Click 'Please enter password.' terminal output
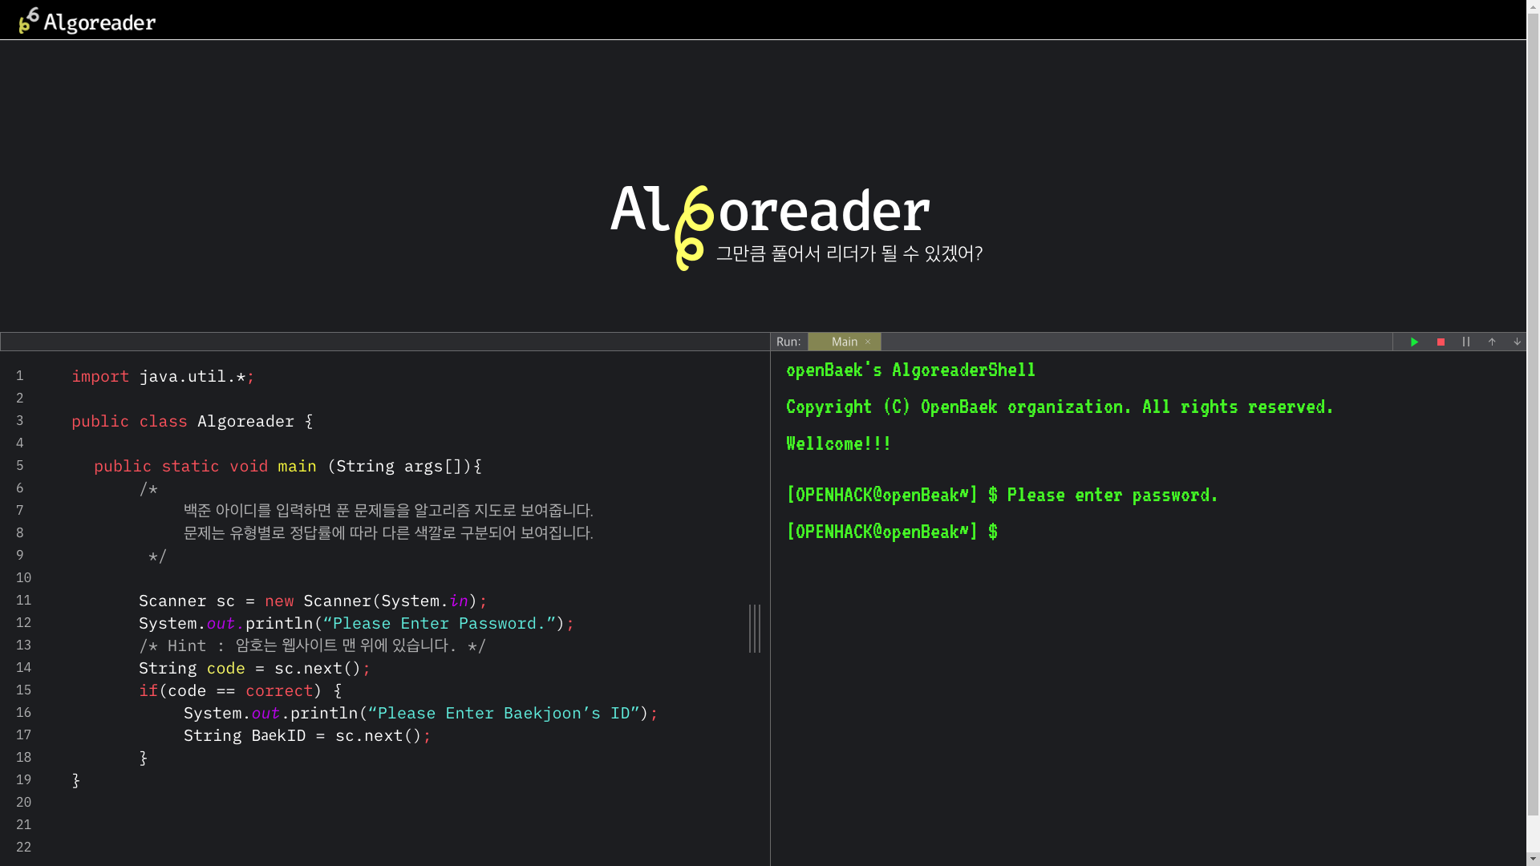Screen dimensions: 1540x866 [1112, 495]
